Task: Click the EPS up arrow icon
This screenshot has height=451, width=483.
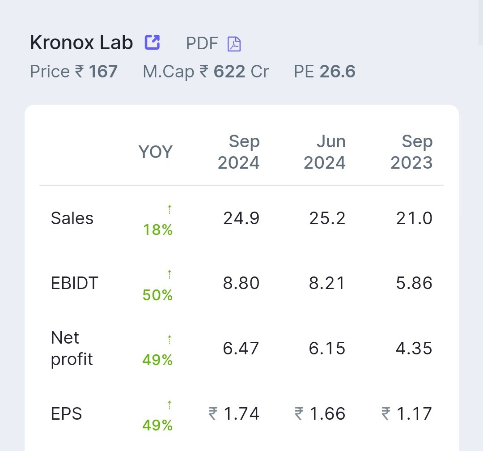Action: point(169,405)
